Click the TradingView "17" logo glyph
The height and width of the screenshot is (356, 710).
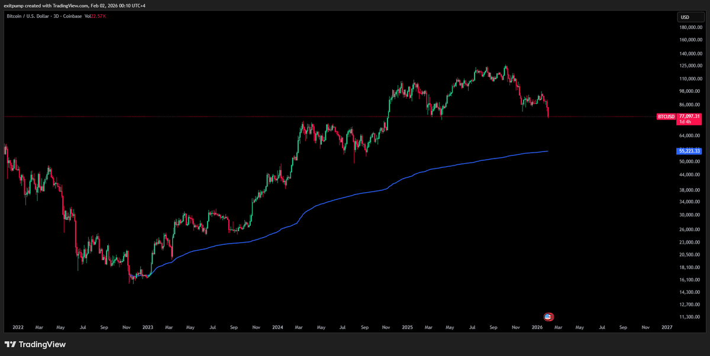click(x=10, y=344)
